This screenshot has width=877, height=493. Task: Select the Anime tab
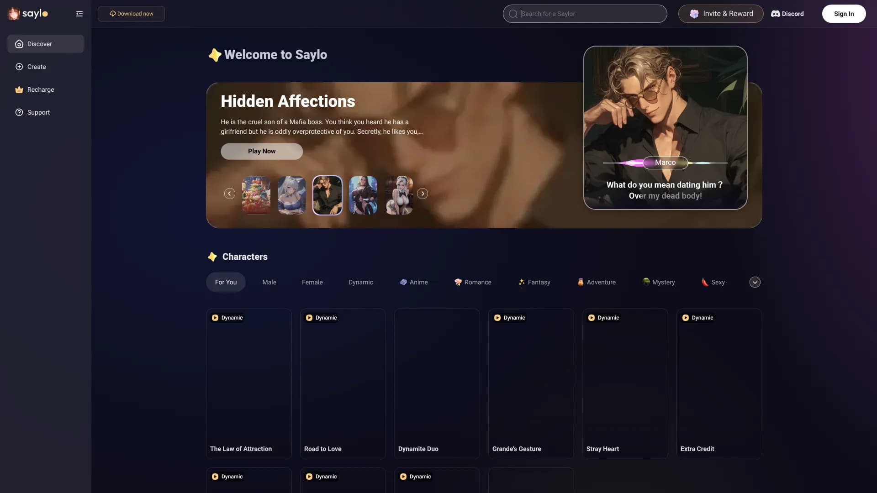414,282
